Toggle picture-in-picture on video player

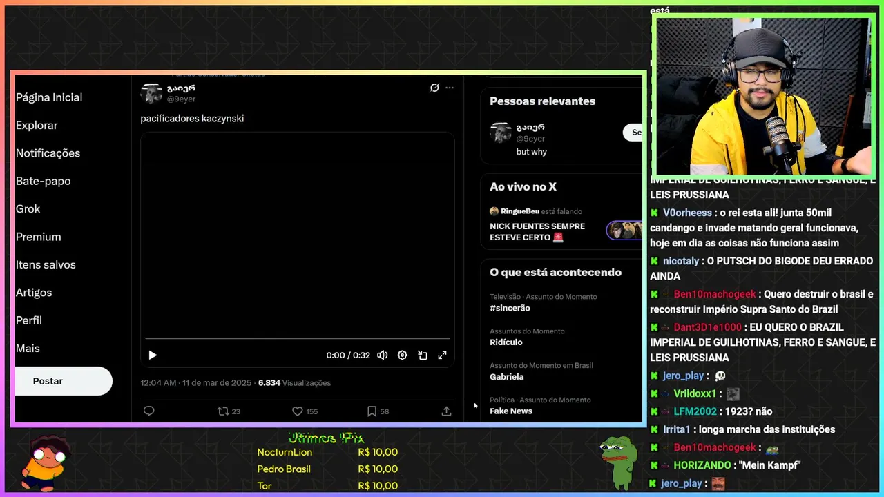(423, 355)
